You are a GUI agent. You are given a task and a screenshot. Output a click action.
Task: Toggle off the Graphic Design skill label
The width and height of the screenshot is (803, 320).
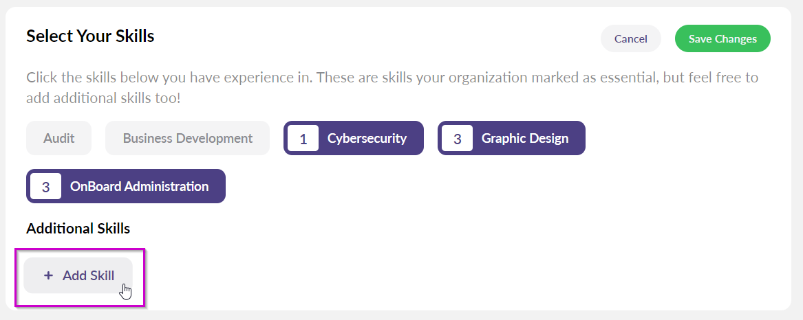click(524, 138)
